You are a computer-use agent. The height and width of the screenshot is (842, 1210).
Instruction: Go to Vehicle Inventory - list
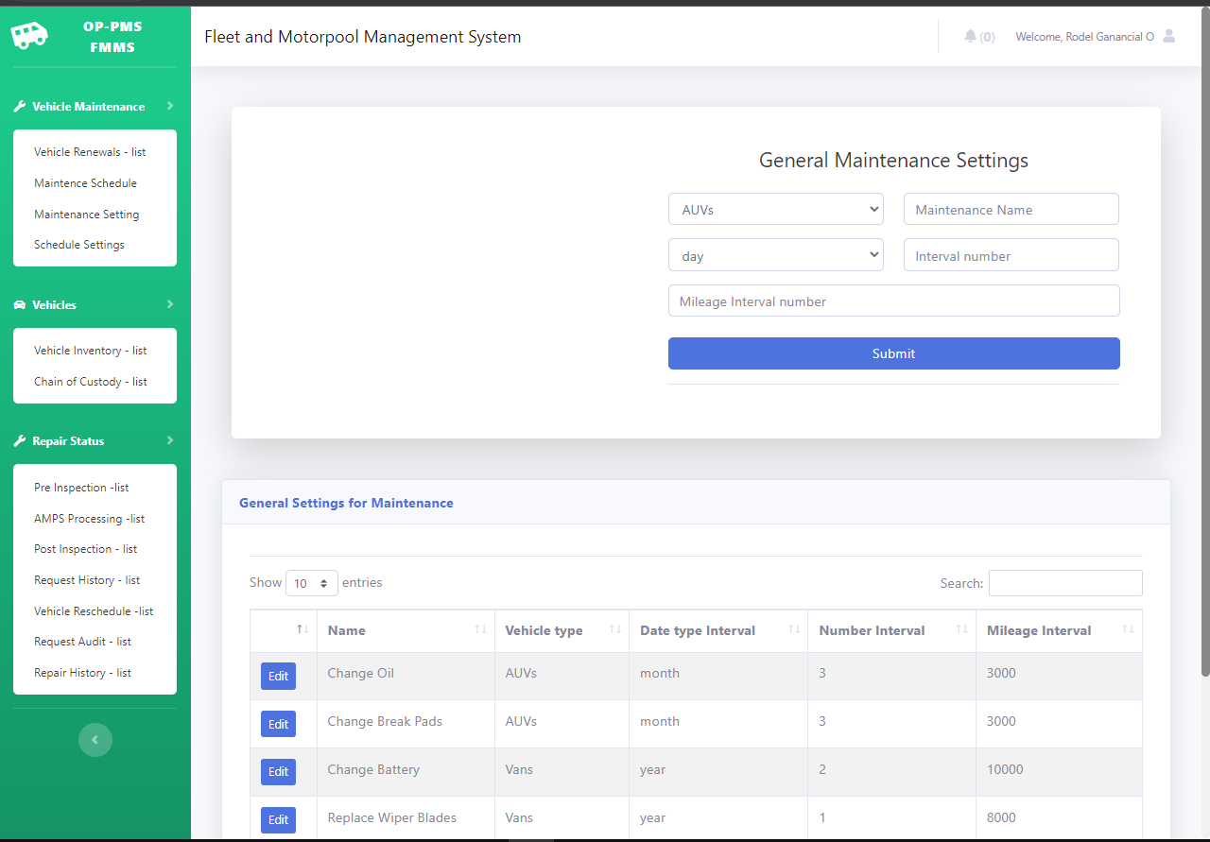(90, 351)
